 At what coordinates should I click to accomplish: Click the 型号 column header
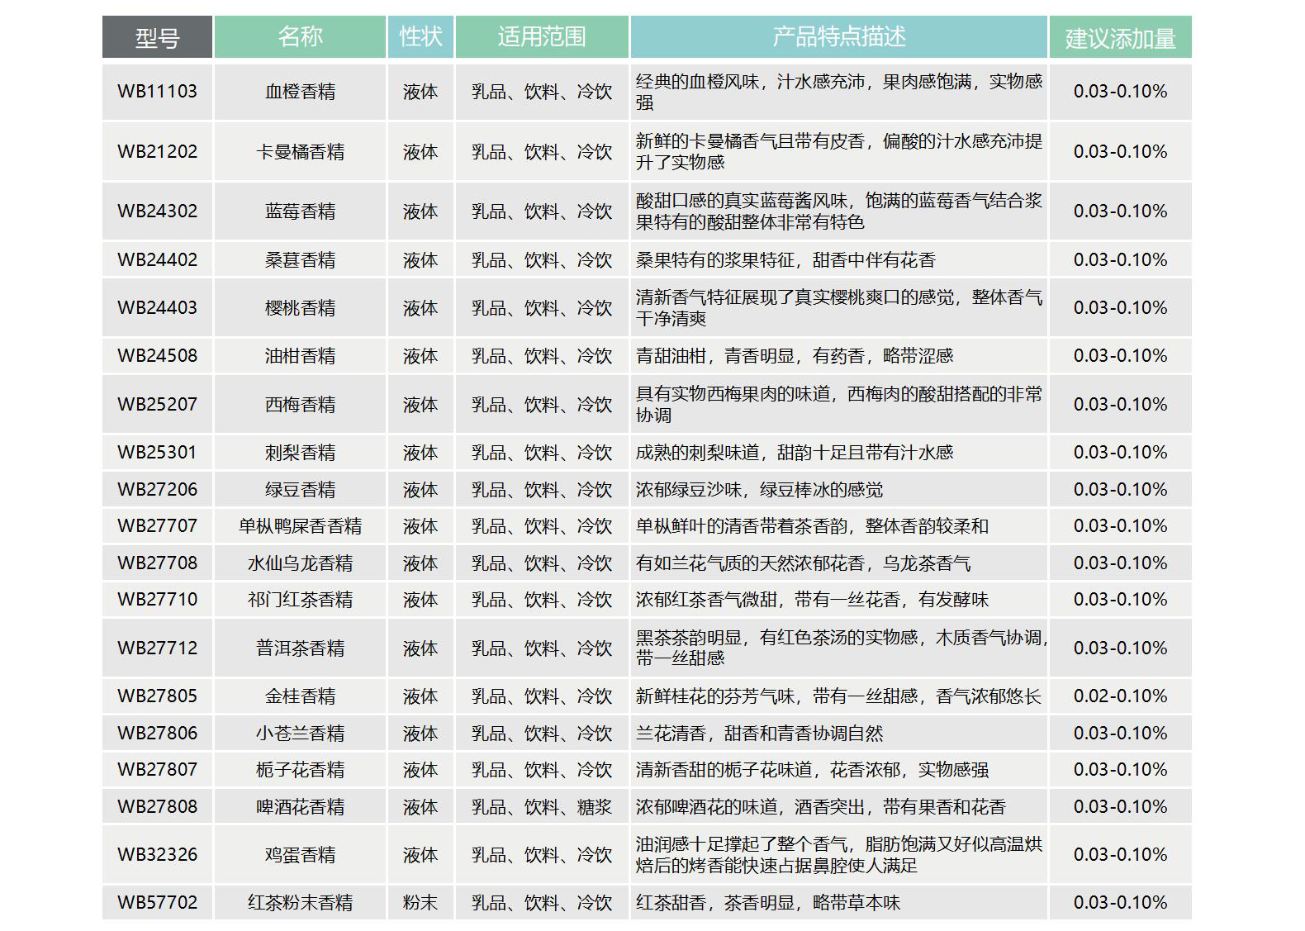pos(157,37)
